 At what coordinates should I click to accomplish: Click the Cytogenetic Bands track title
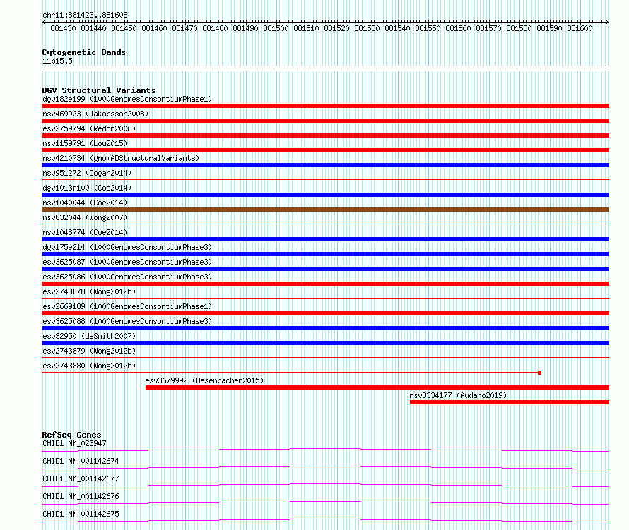click(x=84, y=52)
